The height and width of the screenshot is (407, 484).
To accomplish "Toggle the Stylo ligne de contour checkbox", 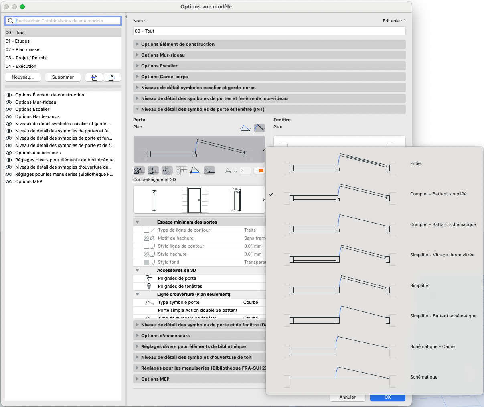I will (x=146, y=246).
